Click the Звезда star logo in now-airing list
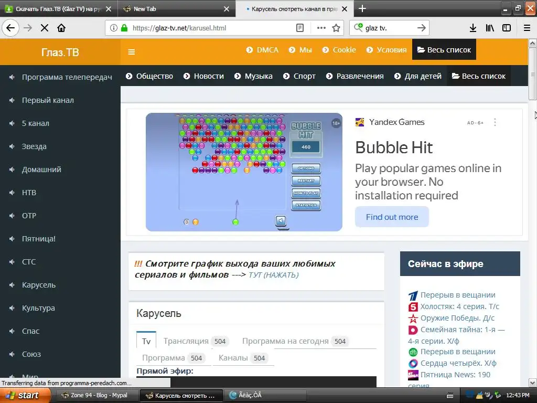Viewport: 537px width, 403px height. tap(413, 319)
